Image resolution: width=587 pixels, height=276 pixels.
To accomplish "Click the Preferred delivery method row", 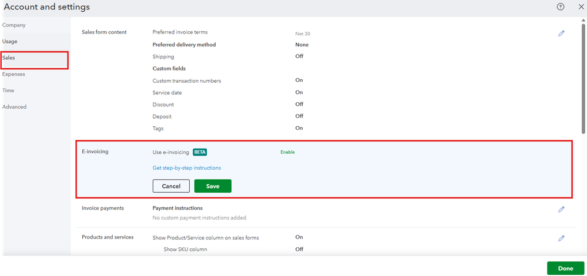I will click(184, 45).
